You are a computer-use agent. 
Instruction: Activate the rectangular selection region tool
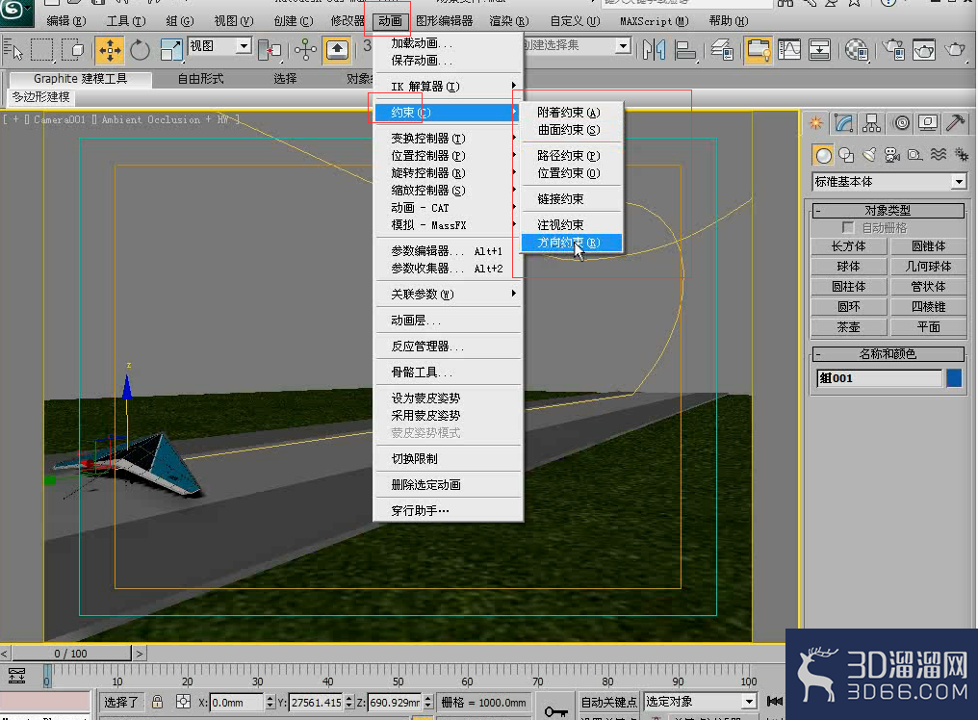pyautogui.click(x=41, y=50)
